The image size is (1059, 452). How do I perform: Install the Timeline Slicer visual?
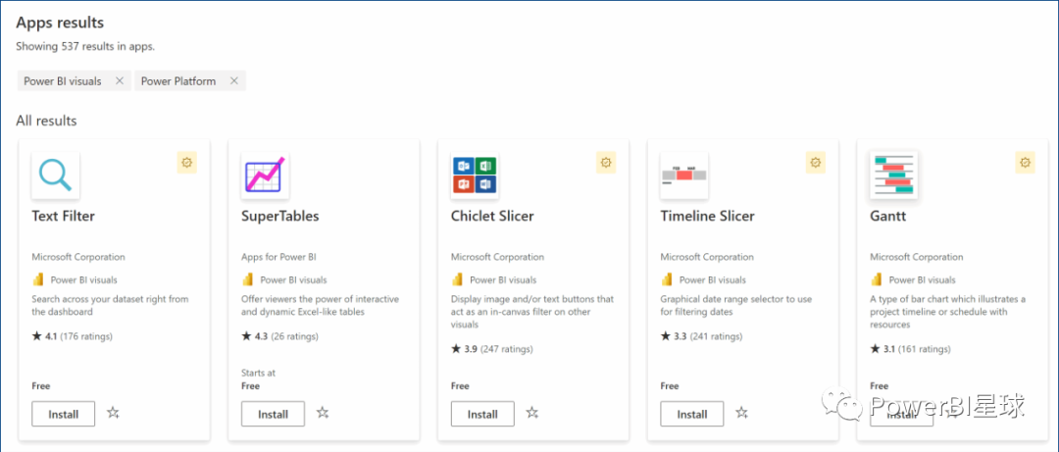click(x=691, y=414)
